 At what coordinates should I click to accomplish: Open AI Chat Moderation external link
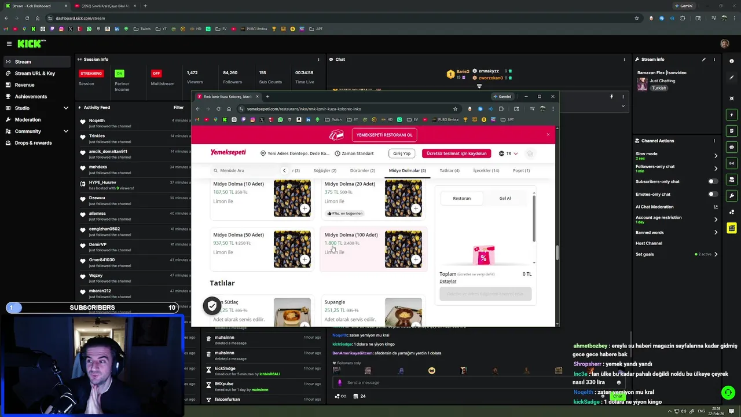pyautogui.click(x=716, y=207)
